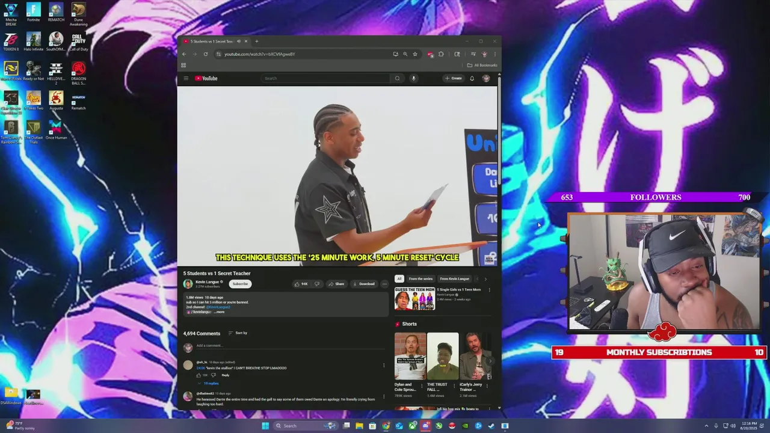Open the All Bookmarks folder
The height and width of the screenshot is (433, 770).
(482, 65)
